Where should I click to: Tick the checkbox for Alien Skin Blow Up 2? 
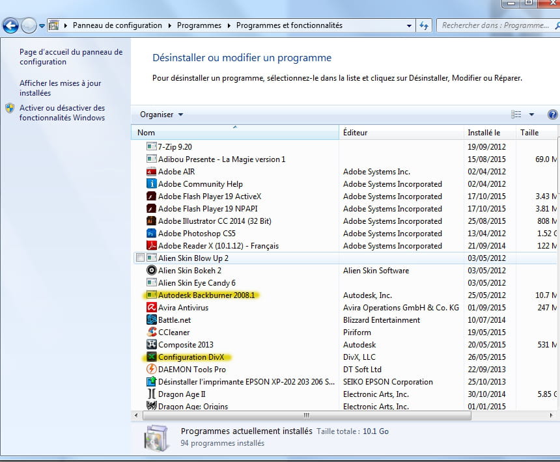(x=141, y=258)
